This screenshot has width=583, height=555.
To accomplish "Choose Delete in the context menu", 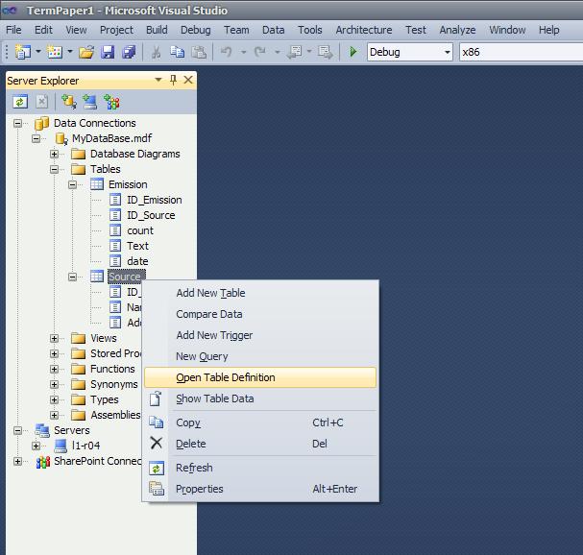I will tap(260, 444).
